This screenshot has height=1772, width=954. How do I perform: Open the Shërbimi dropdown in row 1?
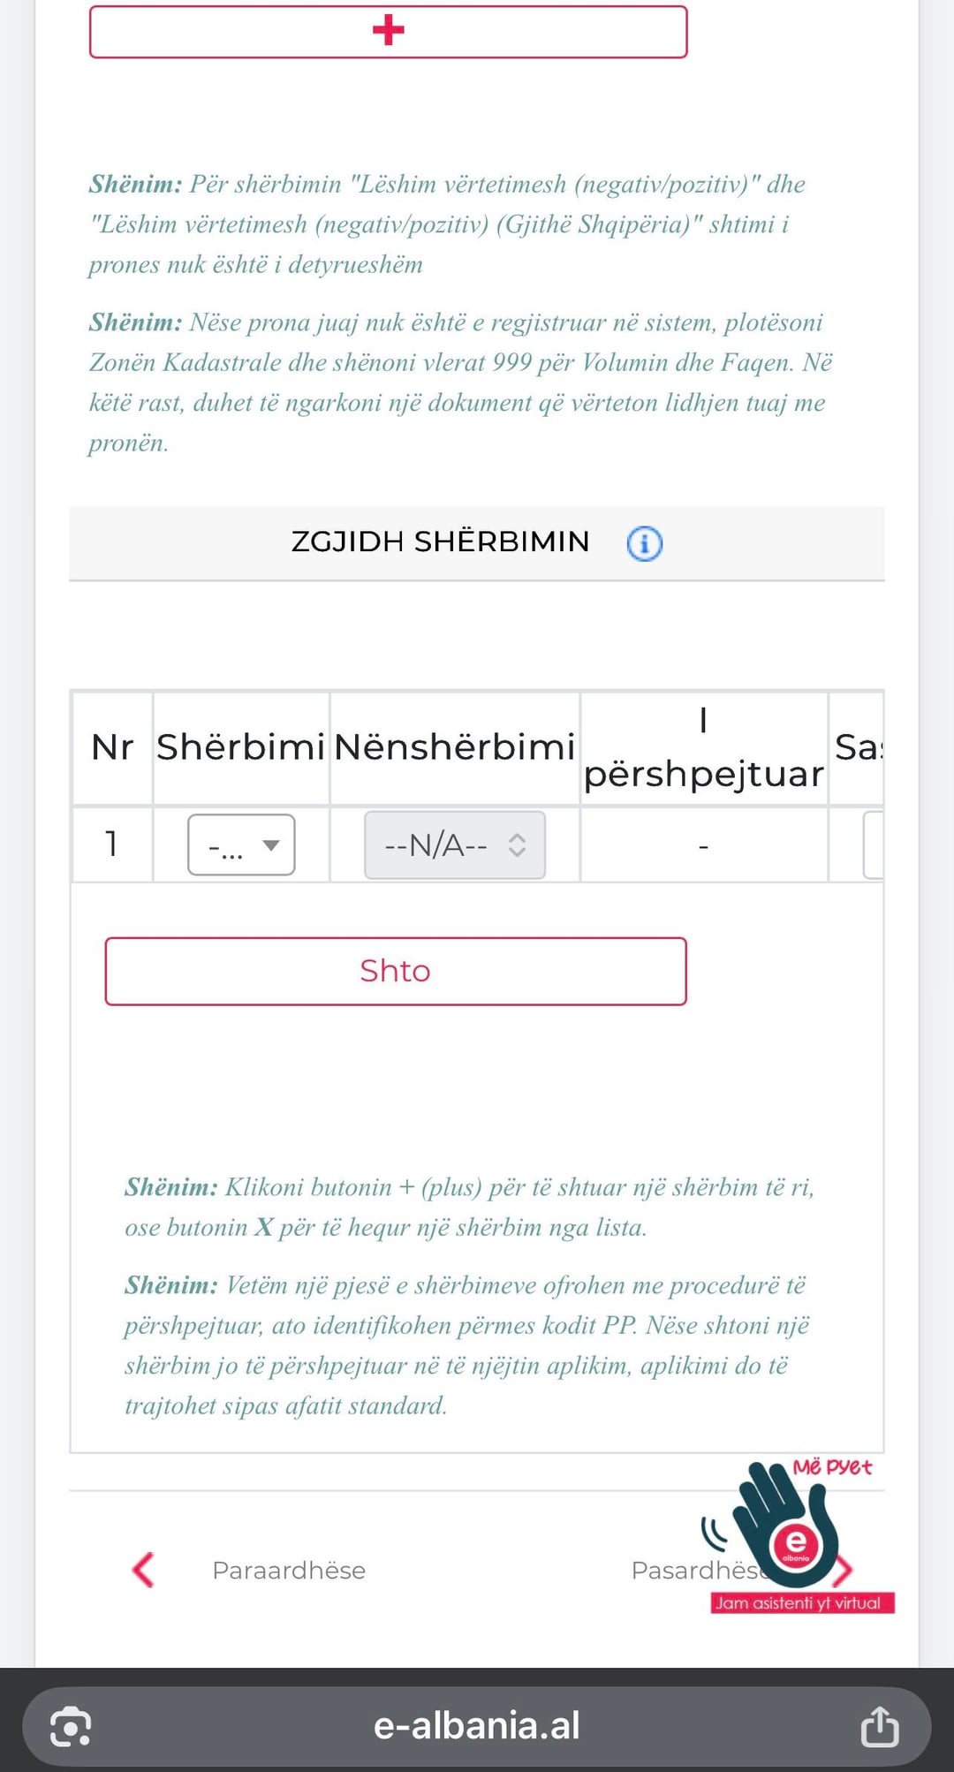[x=241, y=845]
